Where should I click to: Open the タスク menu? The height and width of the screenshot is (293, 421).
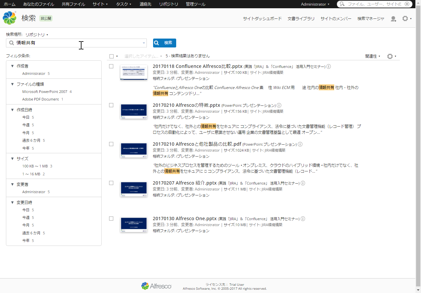(124, 4)
